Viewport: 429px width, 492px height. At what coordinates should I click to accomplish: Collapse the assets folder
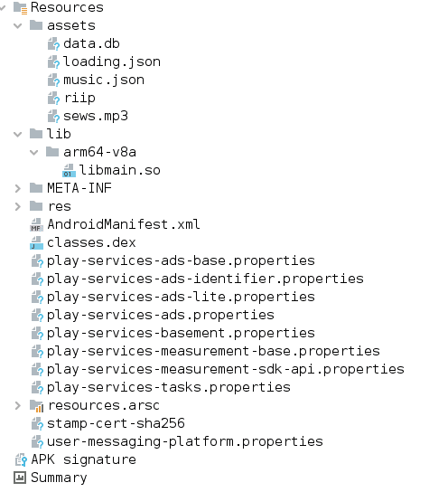[18, 25]
